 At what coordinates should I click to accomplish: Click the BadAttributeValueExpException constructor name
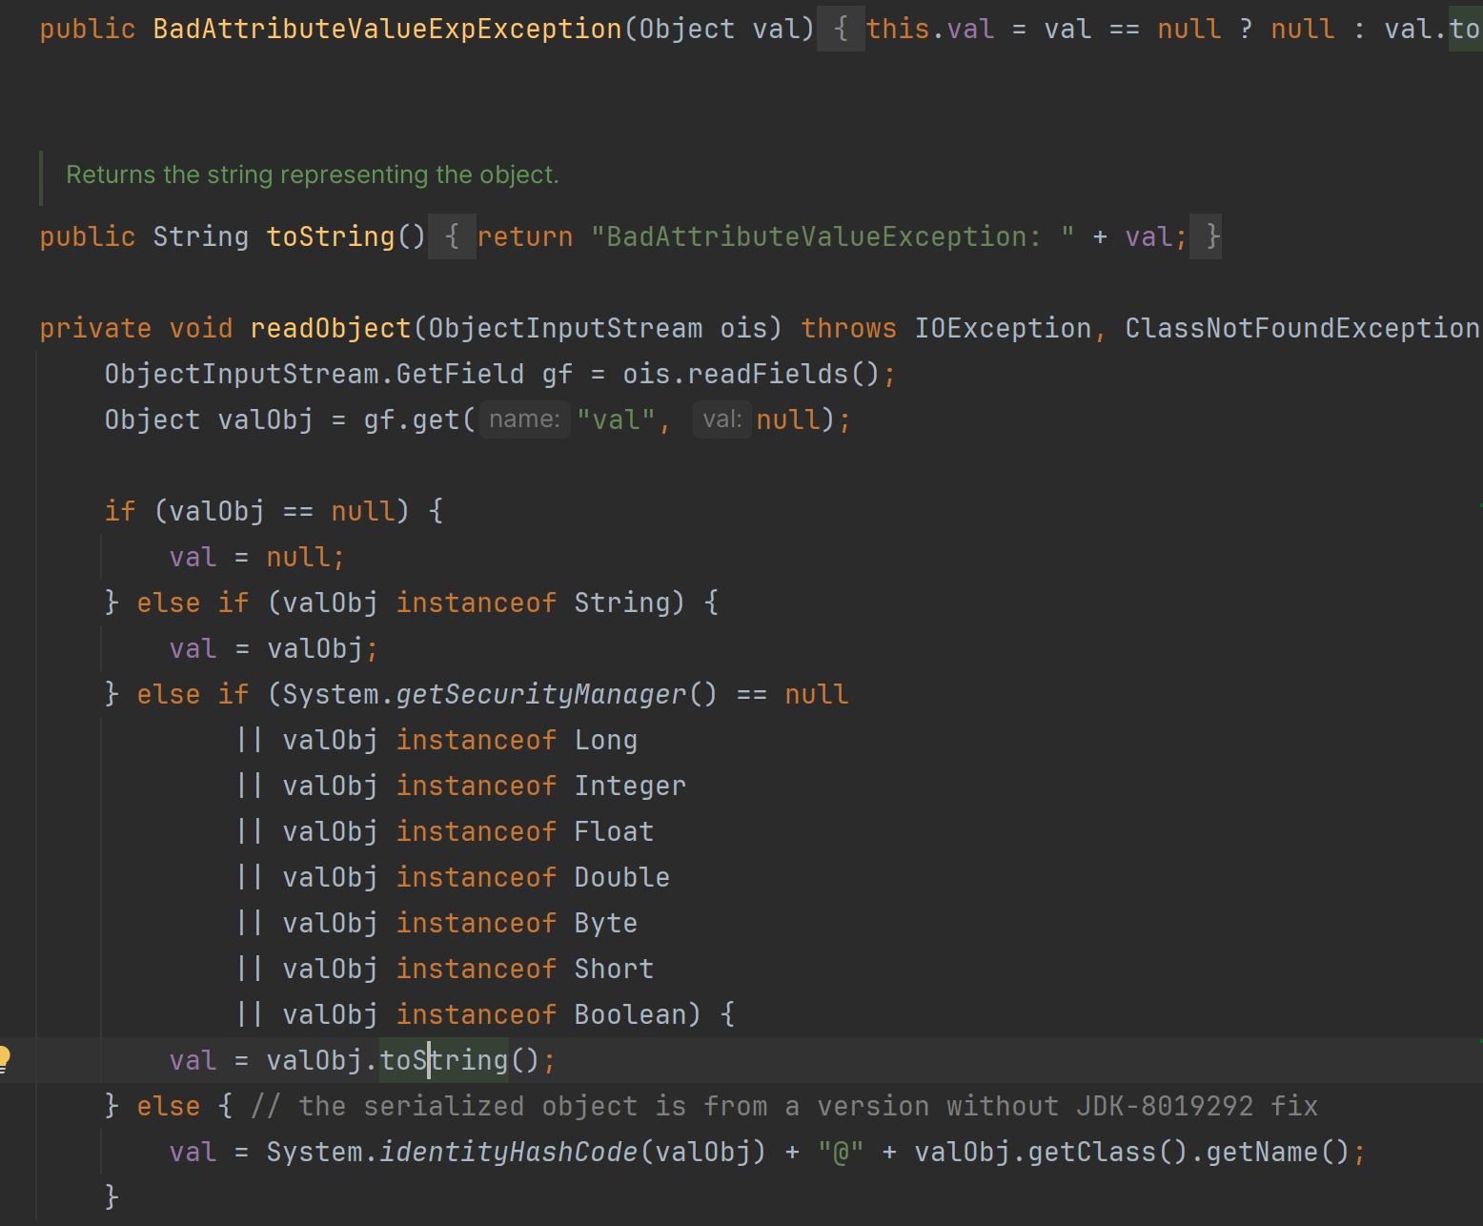387,29
